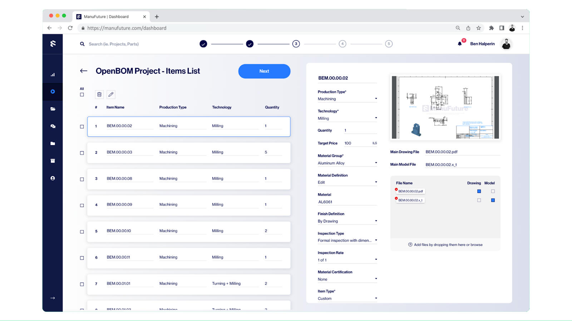Click the search magnifier icon
The width and height of the screenshot is (572, 321).
pos(82,44)
